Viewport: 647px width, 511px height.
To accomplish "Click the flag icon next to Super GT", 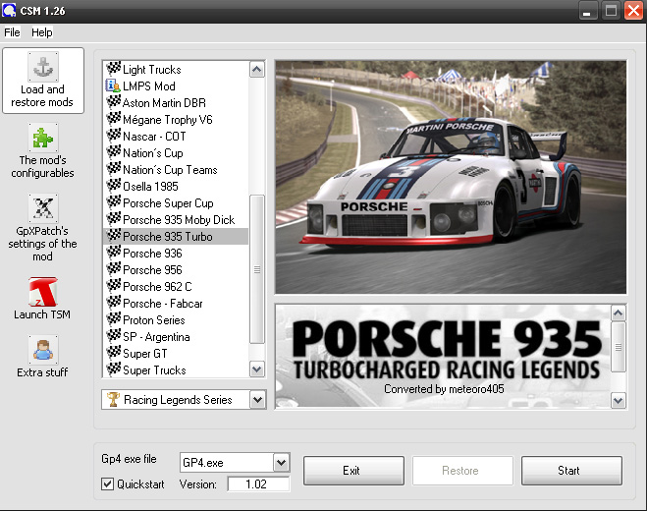I will click(113, 353).
